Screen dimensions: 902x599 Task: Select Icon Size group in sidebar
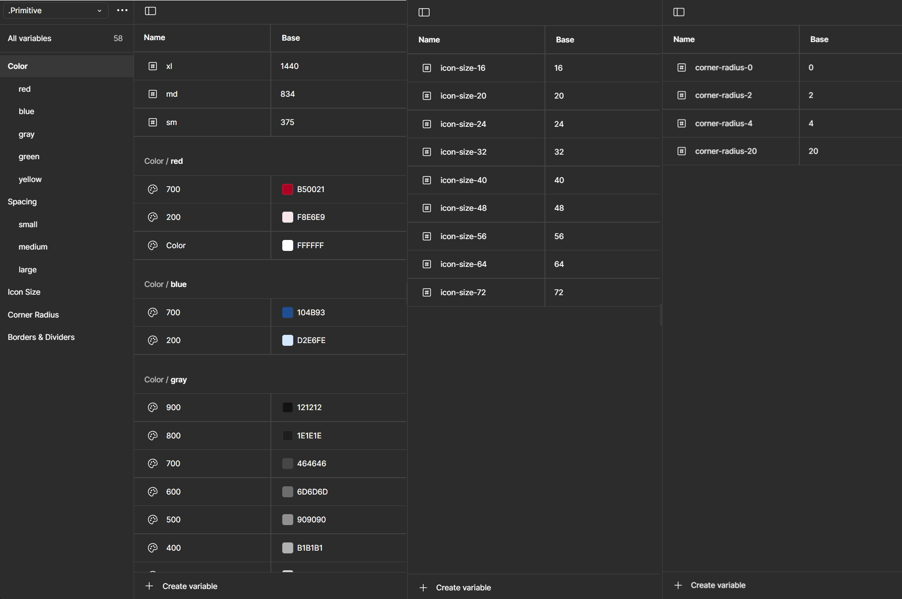pos(24,292)
